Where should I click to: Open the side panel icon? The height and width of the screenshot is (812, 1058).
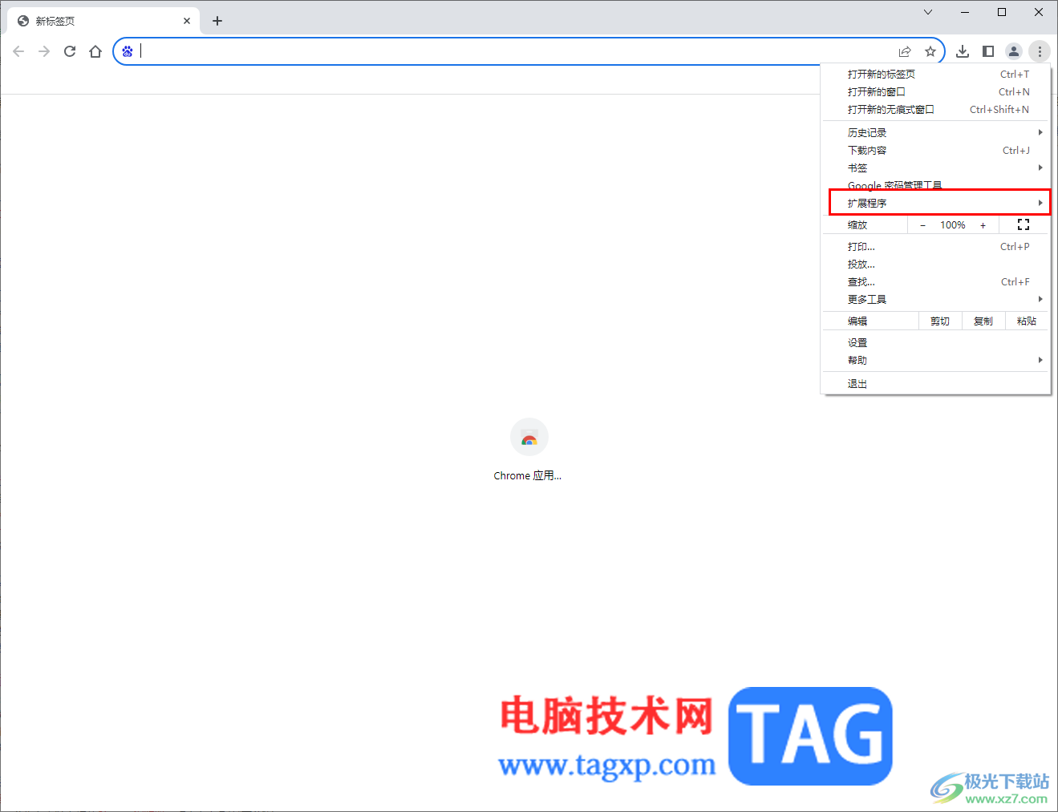click(988, 50)
